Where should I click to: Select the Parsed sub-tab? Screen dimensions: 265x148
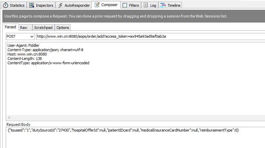10,27
